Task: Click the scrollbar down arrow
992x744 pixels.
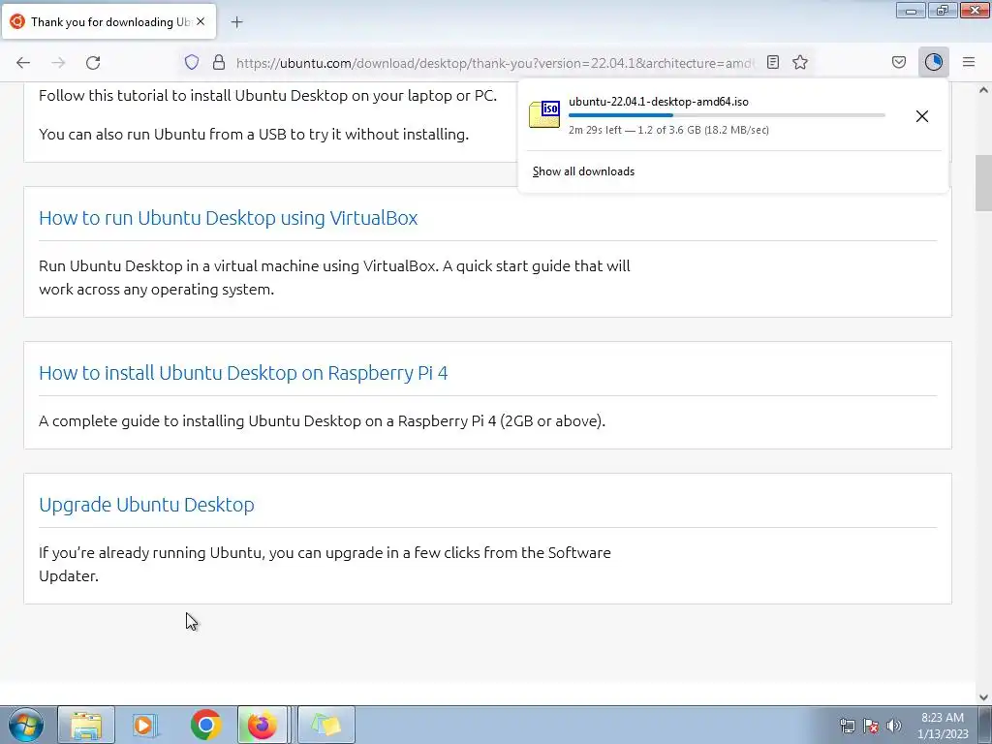Action: coord(983,697)
